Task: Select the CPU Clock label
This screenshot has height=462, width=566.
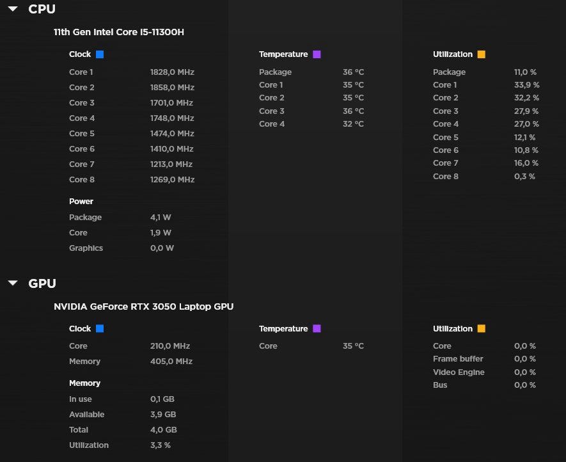Action: [x=80, y=54]
